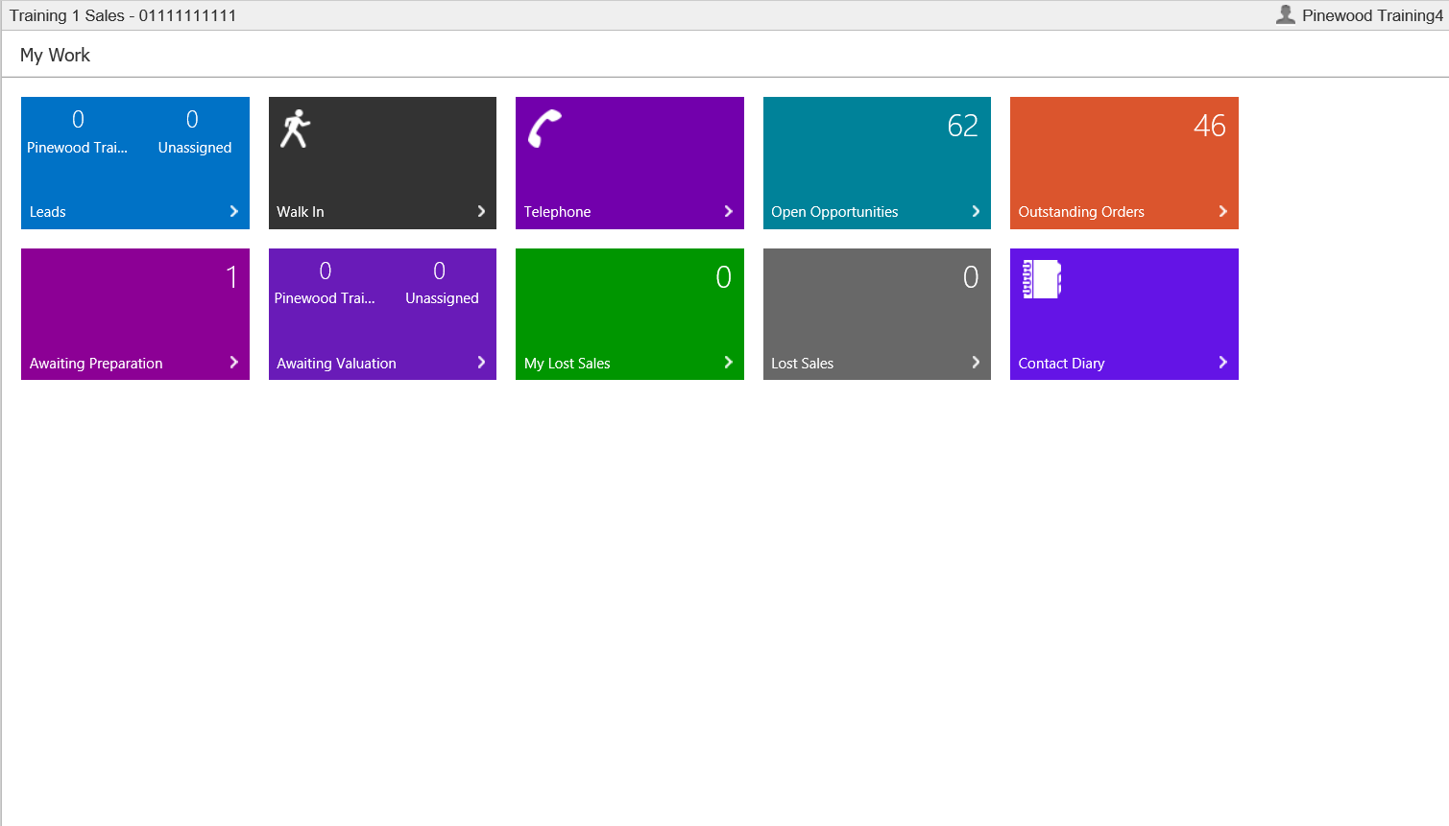This screenshot has height=826, width=1449.
Task: Click the notebook icon on Contact Diary tile
Action: tap(1042, 279)
